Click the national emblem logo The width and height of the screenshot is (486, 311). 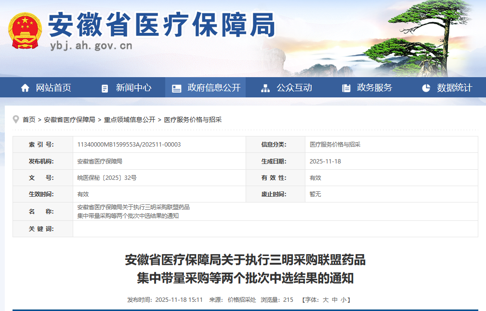(25, 30)
